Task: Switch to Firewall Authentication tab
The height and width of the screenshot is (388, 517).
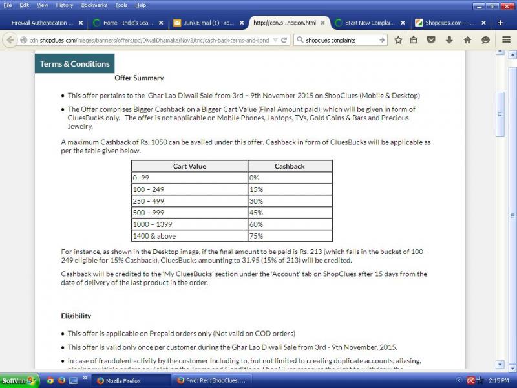Action: point(42,23)
